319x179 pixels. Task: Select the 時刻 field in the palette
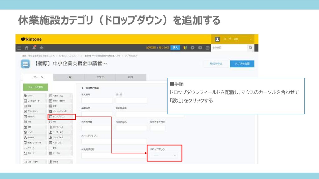point(60,122)
